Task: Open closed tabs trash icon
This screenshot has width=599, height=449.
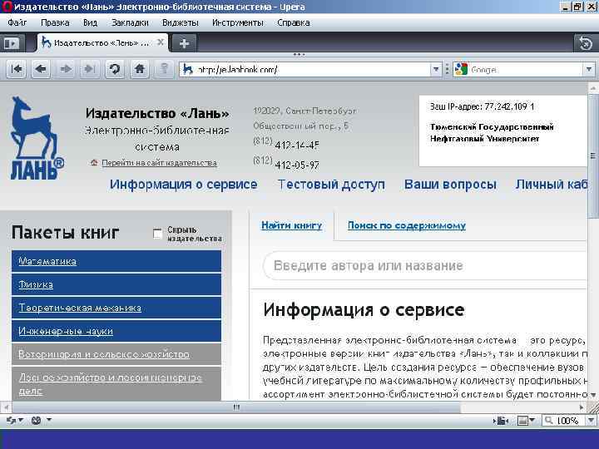Action: click(x=586, y=43)
